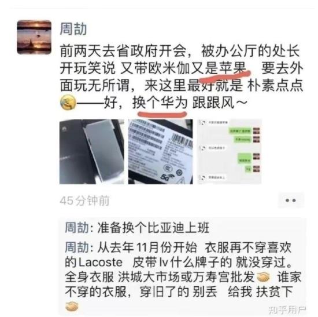Tap the handshake emoji after 批发
Screen dimensions: 318x317
click(263, 278)
